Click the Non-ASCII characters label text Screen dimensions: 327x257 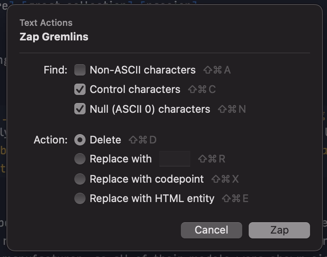click(x=143, y=70)
